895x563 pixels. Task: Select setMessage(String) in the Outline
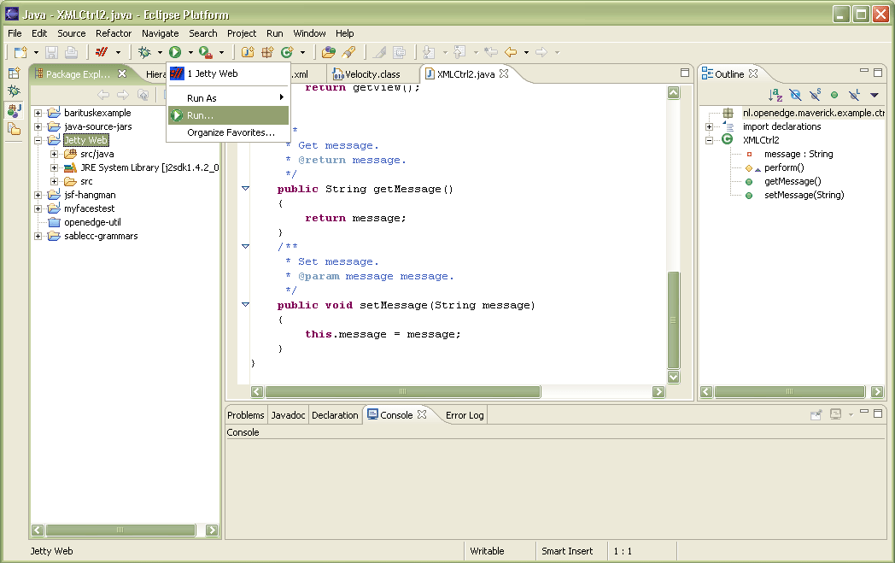click(x=804, y=195)
